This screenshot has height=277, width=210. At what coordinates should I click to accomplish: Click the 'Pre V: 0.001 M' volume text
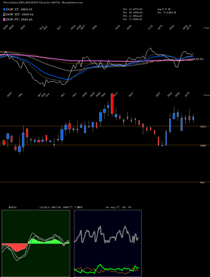166,13
